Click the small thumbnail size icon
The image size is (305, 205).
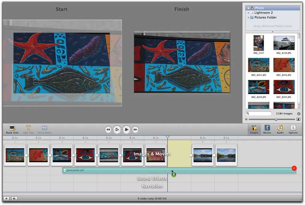click(x=246, y=119)
